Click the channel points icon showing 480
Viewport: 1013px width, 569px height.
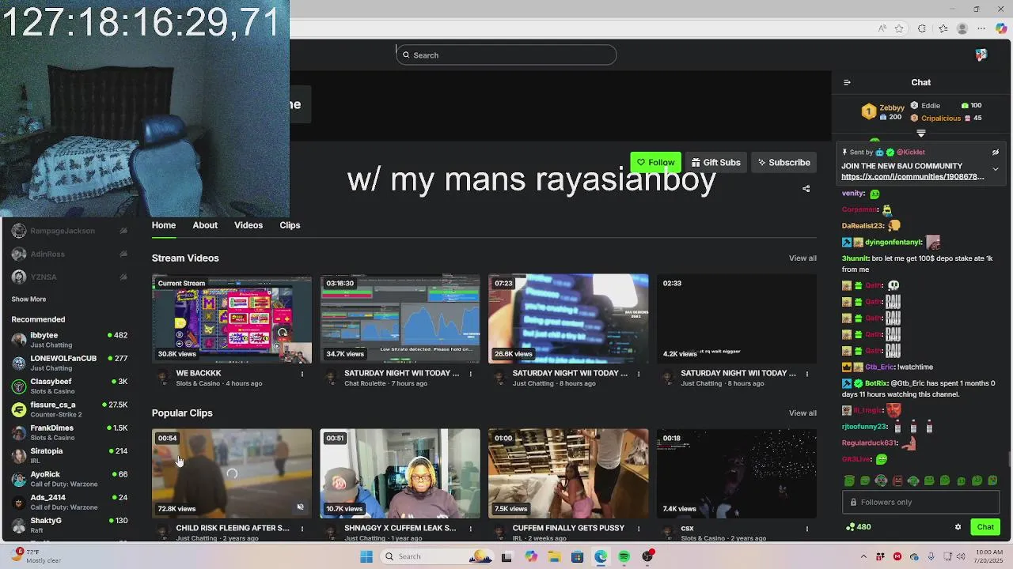click(x=850, y=527)
